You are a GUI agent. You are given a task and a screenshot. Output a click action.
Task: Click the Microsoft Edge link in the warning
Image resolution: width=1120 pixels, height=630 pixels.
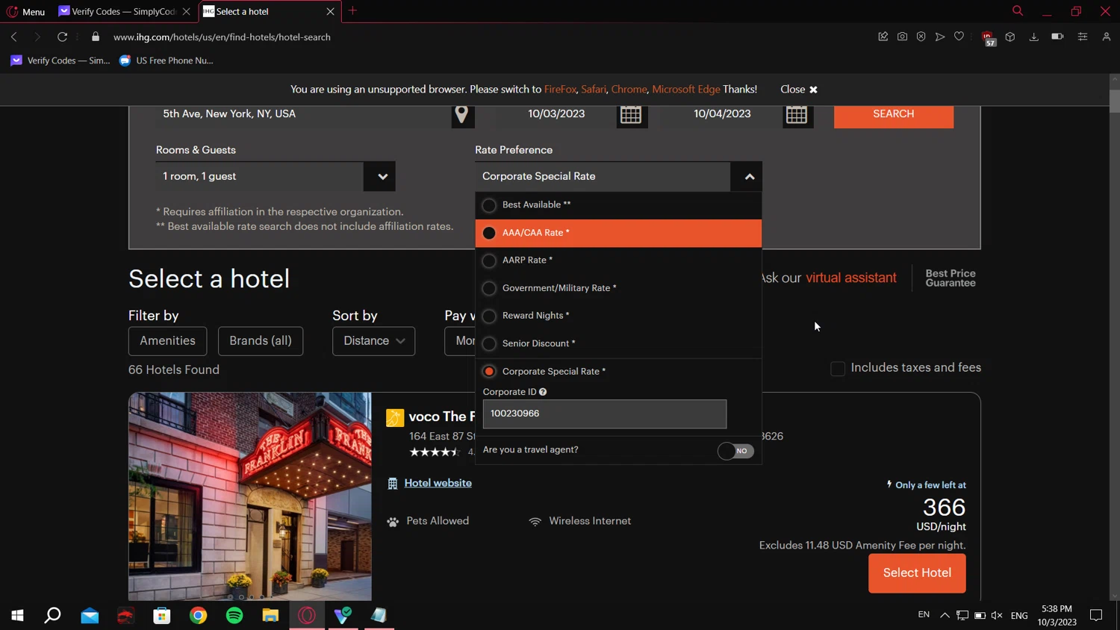tap(685, 89)
